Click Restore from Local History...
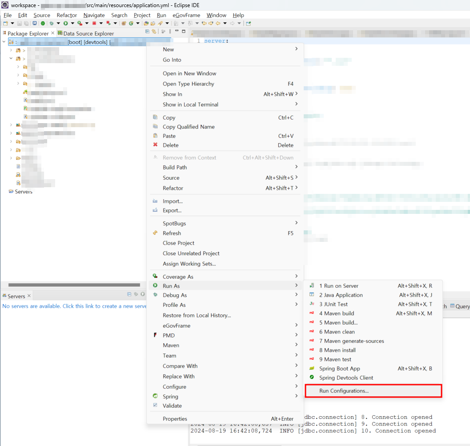470x446 pixels. [x=225, y=315]
